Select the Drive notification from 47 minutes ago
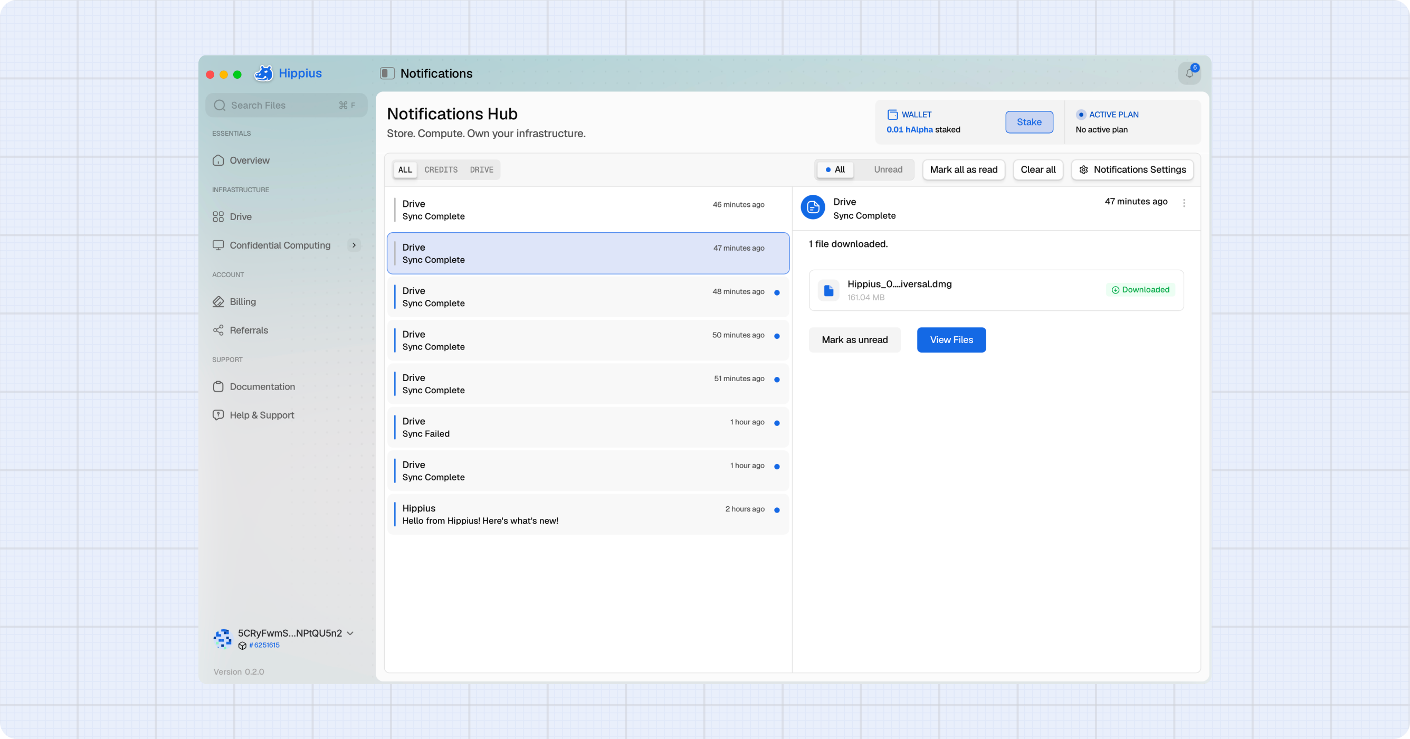1410x739 pixels. coord(588,253)
